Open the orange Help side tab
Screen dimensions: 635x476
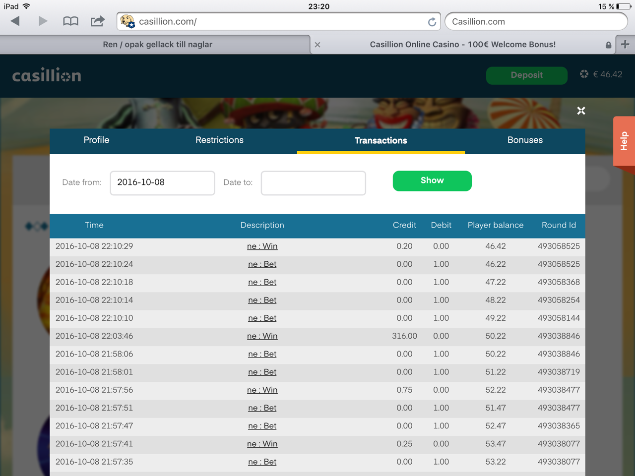(624, 141)
